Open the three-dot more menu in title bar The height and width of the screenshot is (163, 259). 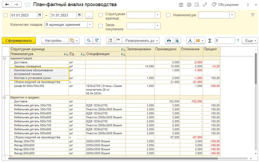[x=248, y=5]
